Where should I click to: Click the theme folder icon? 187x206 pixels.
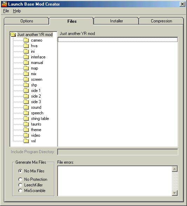26,130
